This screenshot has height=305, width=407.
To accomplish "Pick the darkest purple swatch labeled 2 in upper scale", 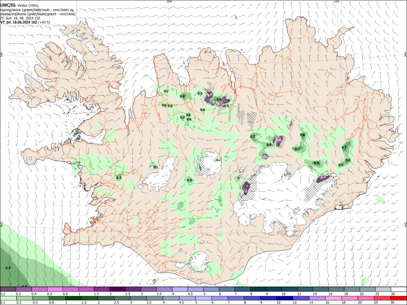I will point(117,289).
